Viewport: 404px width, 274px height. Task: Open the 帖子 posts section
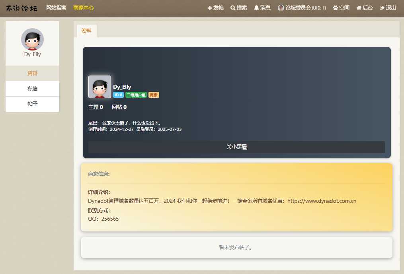32,104
